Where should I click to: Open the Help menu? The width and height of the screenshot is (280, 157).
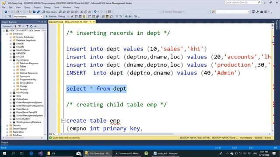(x=77, y=7)
